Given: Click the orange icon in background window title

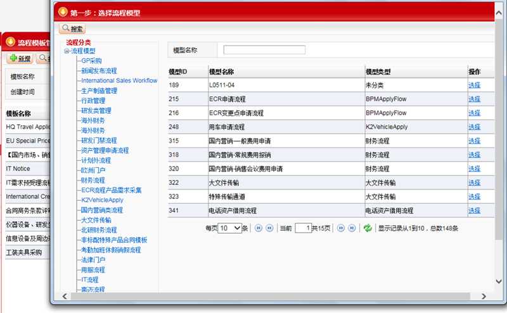Looking at the screenshot, I should [10, 42].
